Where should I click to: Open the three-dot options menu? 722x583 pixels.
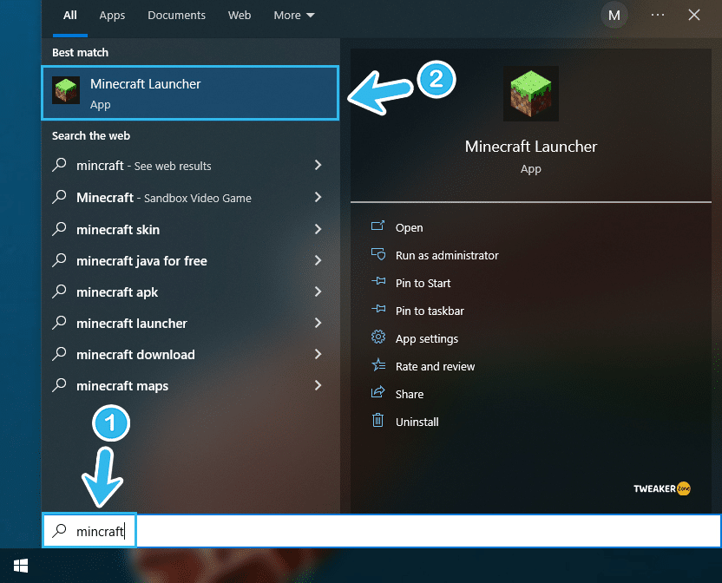click(x=658, y=16)
